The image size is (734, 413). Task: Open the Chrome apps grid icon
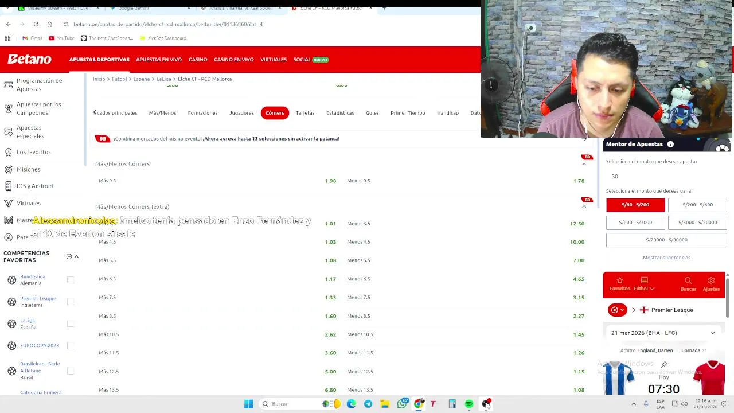8,38
